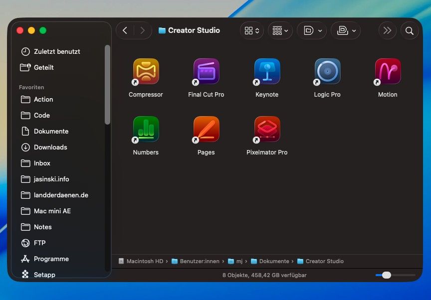Viewport: 431px width, 300px height.
Task: Select the Compressor app icon
Action: pyautogui.click(x=146, y=71)
